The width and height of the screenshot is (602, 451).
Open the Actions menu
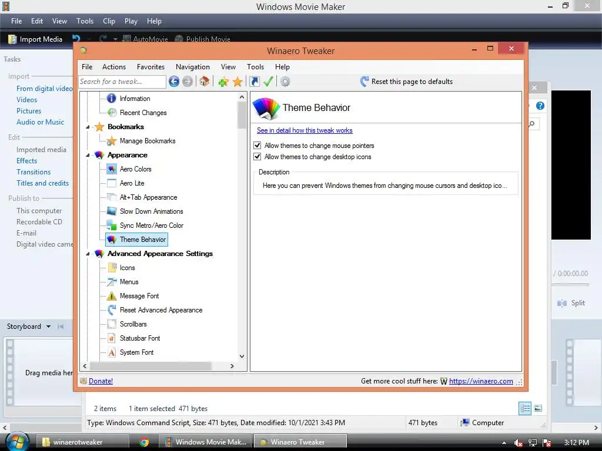click(x=114, y=67)
